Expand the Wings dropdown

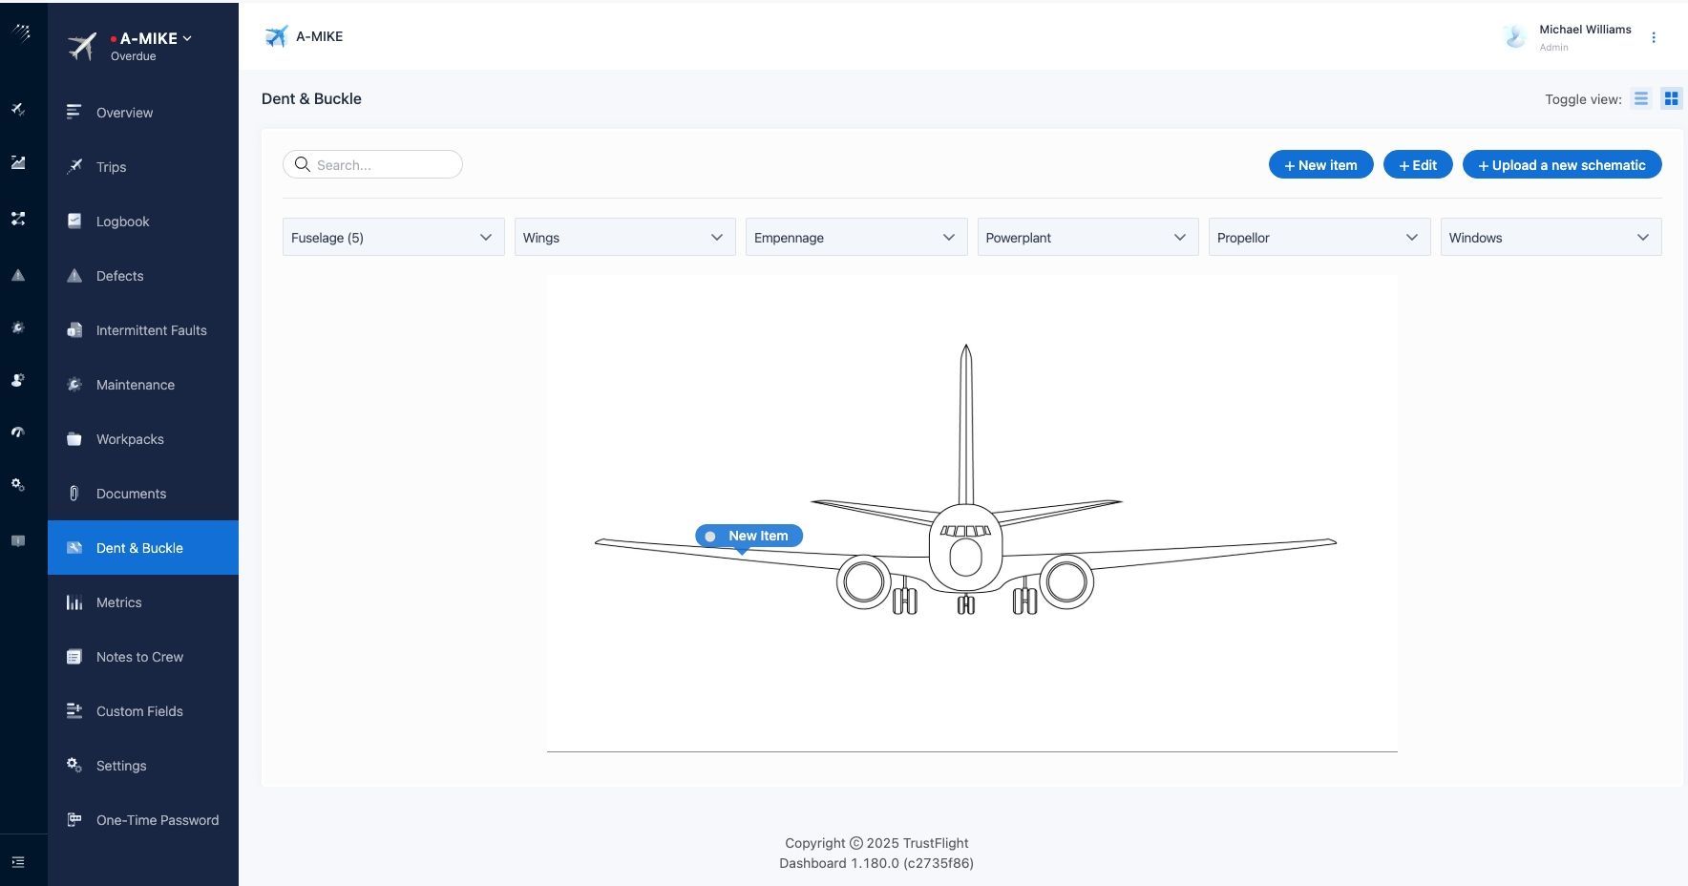(x=625, y=237)
